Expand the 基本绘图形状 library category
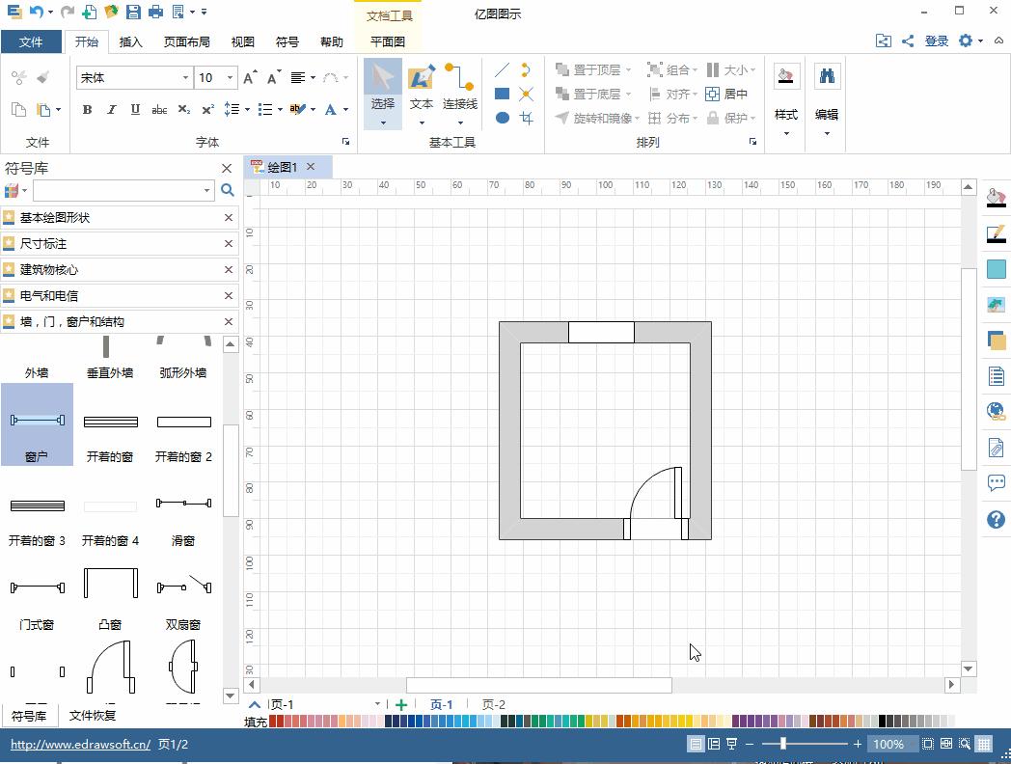The image size is (1011, 764). coord(55,218)
